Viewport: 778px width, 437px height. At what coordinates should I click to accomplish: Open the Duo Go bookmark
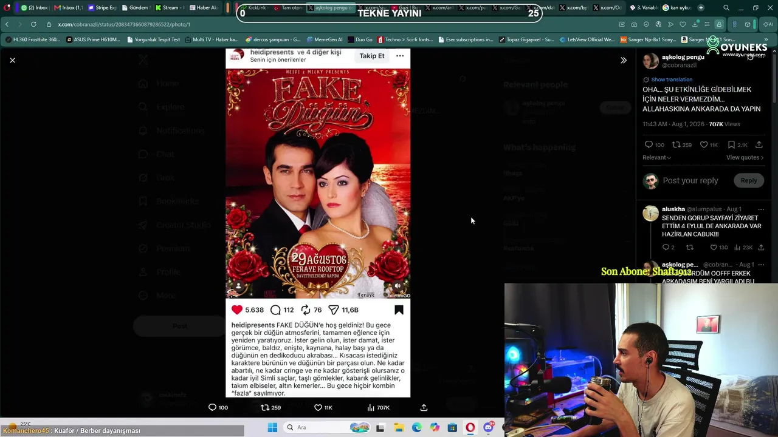pos(360,39)
